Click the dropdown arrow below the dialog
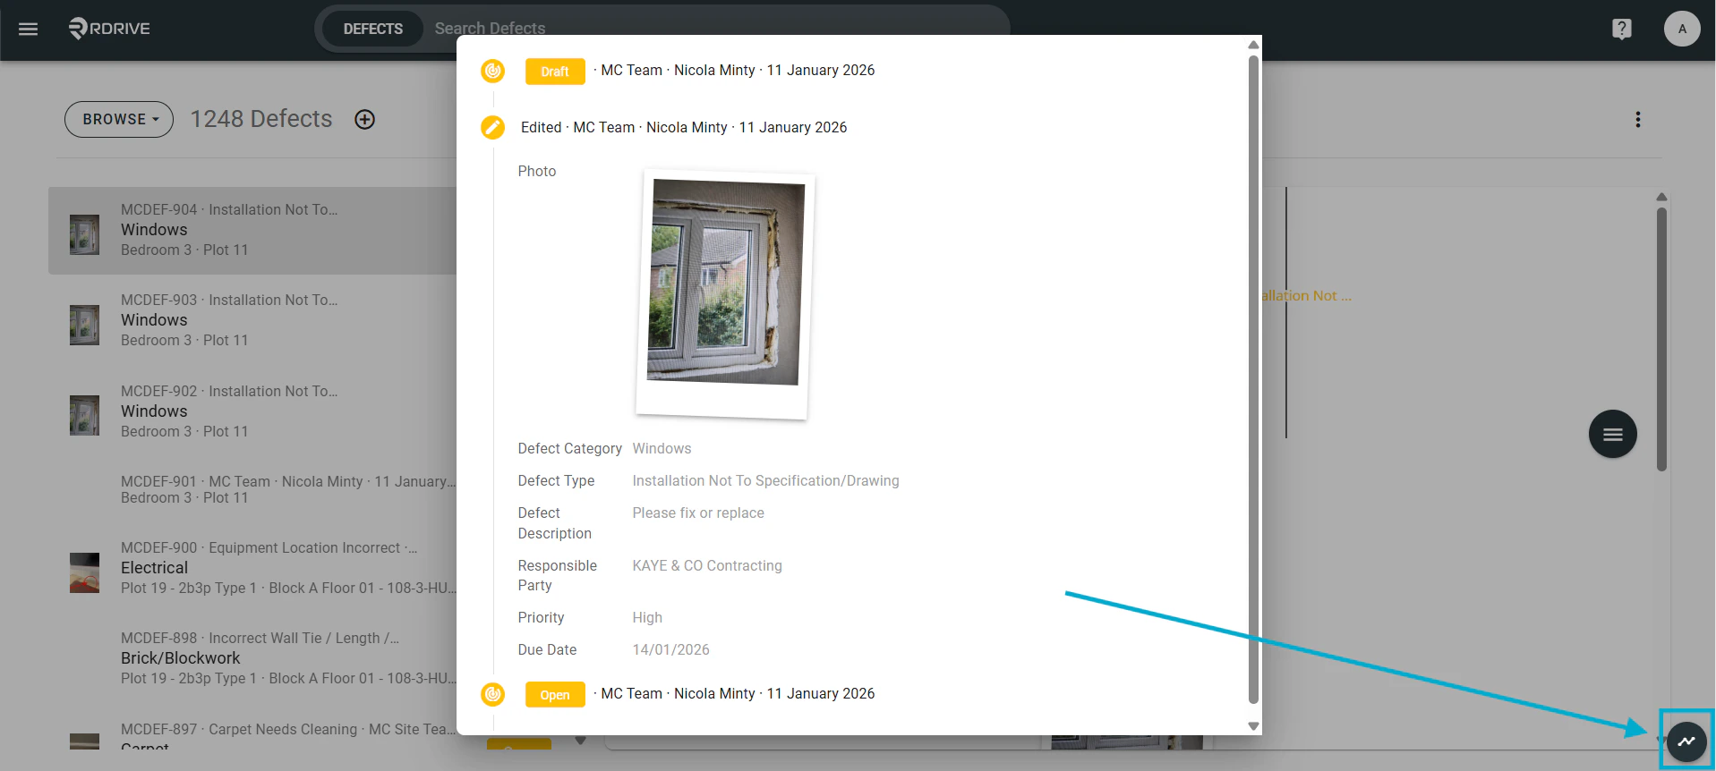Screen dimensions: 1716x771 581,741
